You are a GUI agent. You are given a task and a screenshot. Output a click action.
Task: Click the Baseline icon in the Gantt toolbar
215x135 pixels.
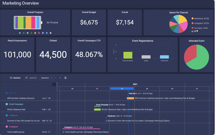11,78
